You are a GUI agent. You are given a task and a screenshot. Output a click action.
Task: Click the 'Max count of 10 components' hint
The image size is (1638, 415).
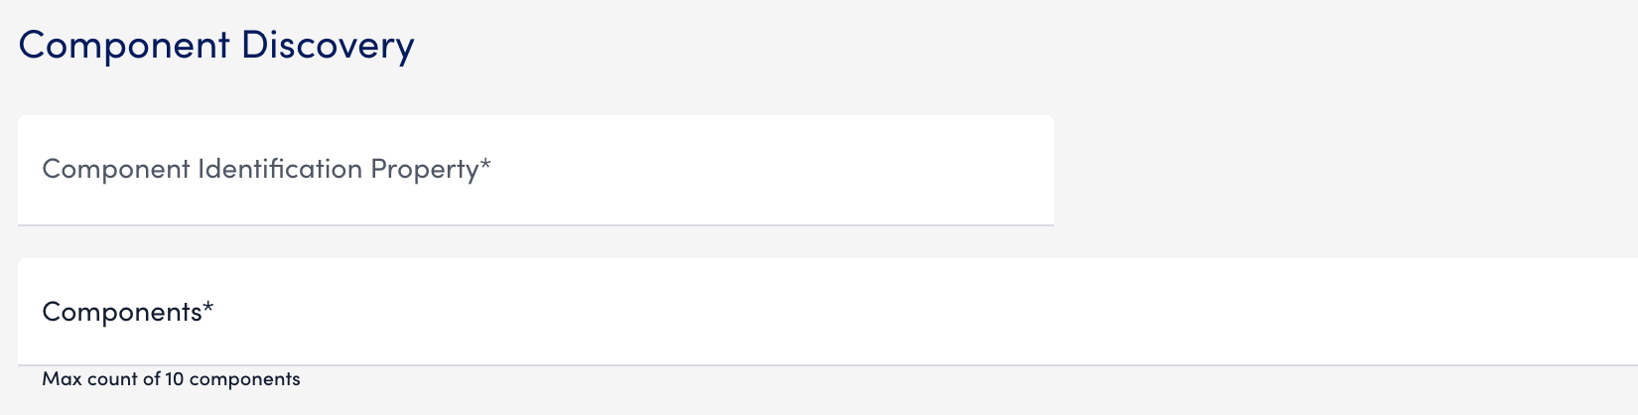(171, 379)
